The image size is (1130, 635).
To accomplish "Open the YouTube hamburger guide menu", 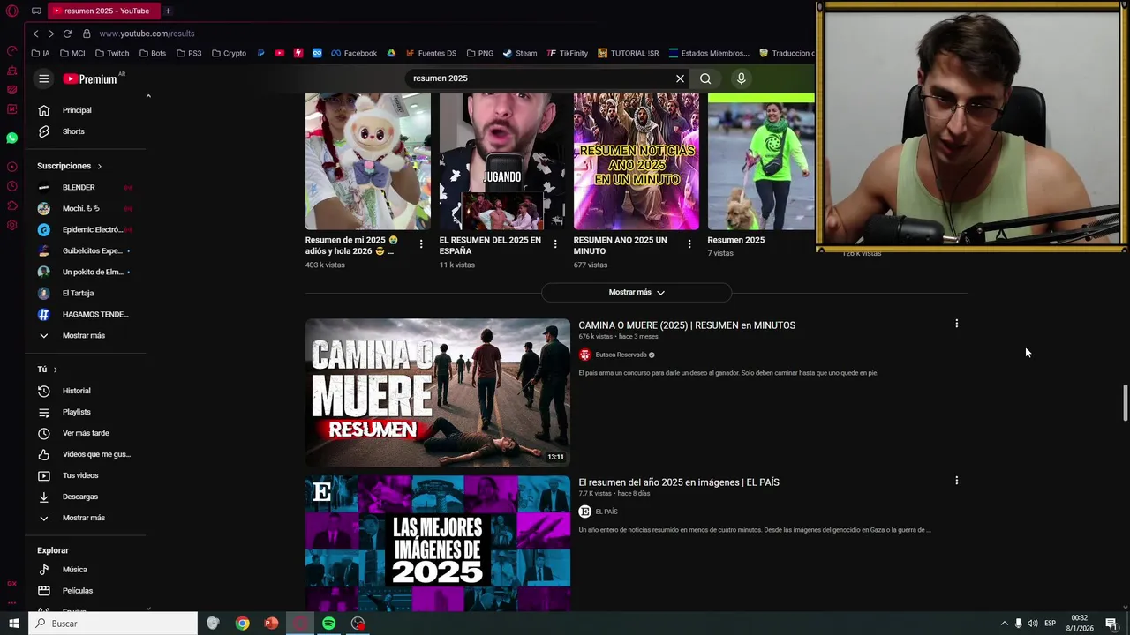I will coord(43,78).
